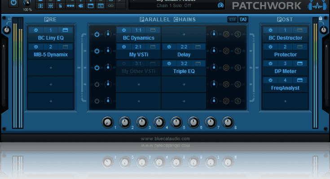This screenshot has width=330, height=179.
Task: Solo the second parallel chain with S icon
Action: (x=237, y=51)
